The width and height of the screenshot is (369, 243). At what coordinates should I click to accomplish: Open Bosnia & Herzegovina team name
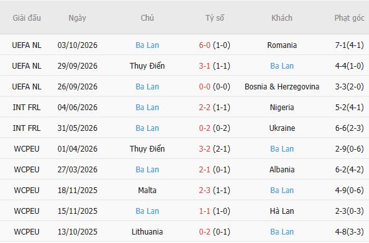pyautogui.click(x=282, y=86)
